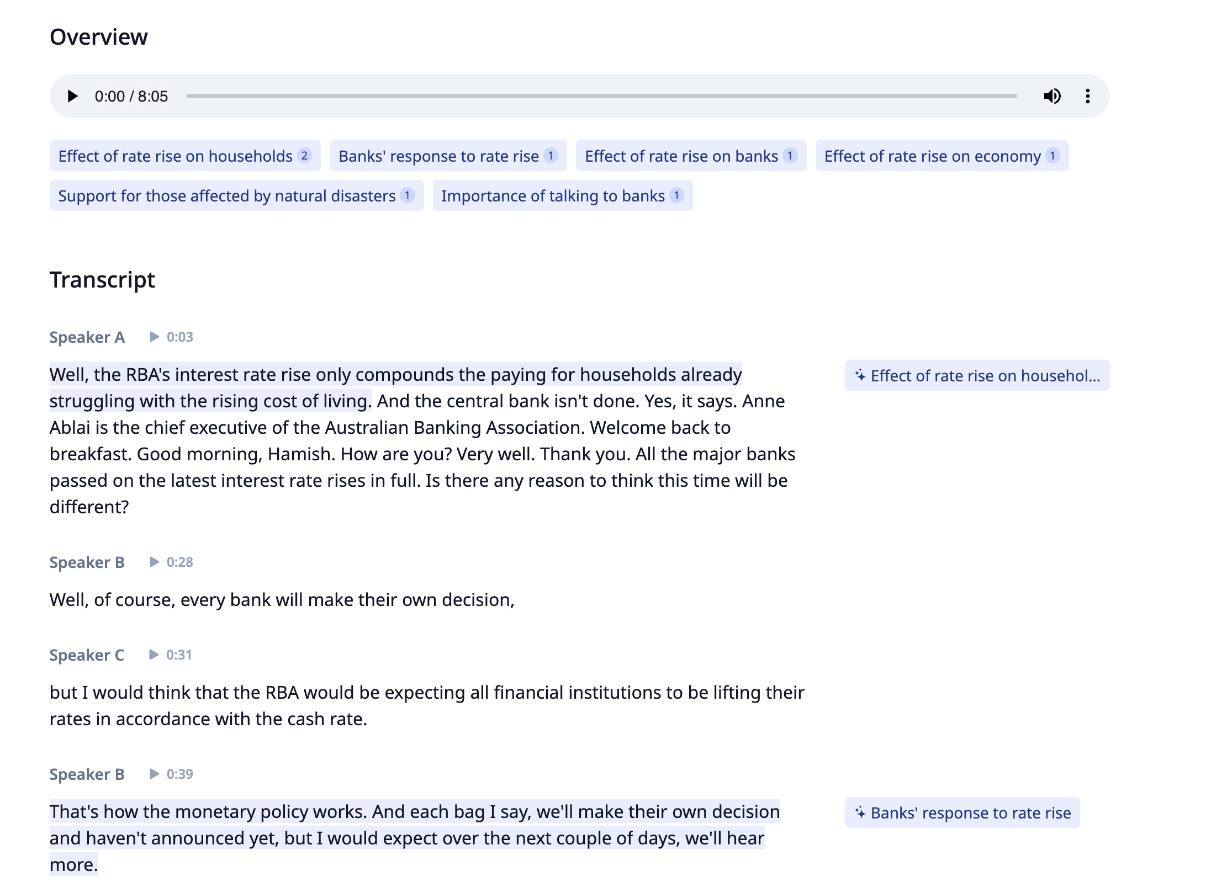The image size is (1227, 893).
Task: Select 'Effect of rate rise on households' topic chip
Action: (x=184, y=156)
